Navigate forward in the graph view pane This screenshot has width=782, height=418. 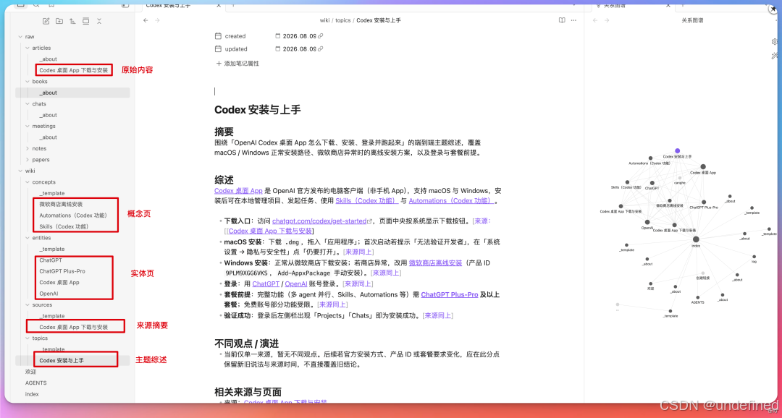pos(607,20)
